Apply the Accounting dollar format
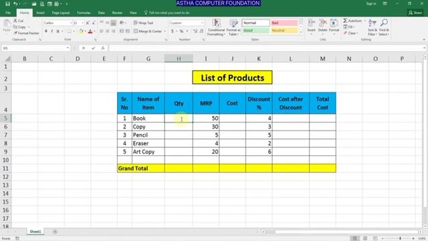Image resolution: width=428 pixels, height=241 pixels. (173, 31)
